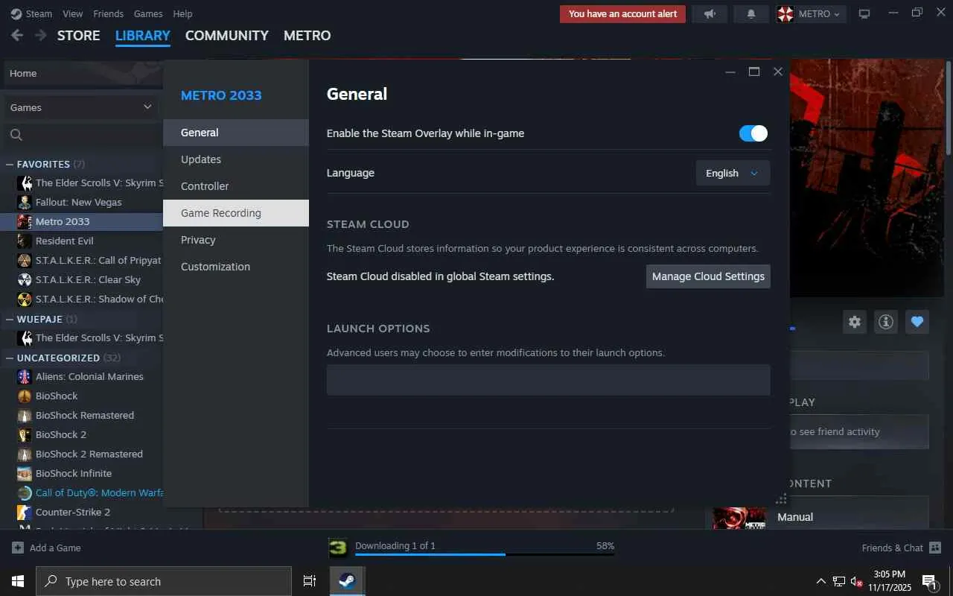This screenshot has width=953, height=596.
Task: Toggle the heart favorite icon
Action: point(917,322)
